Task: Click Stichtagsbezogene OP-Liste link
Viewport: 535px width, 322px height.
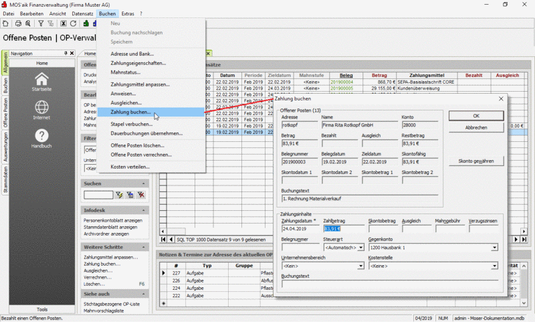Action: click(112, 304)
